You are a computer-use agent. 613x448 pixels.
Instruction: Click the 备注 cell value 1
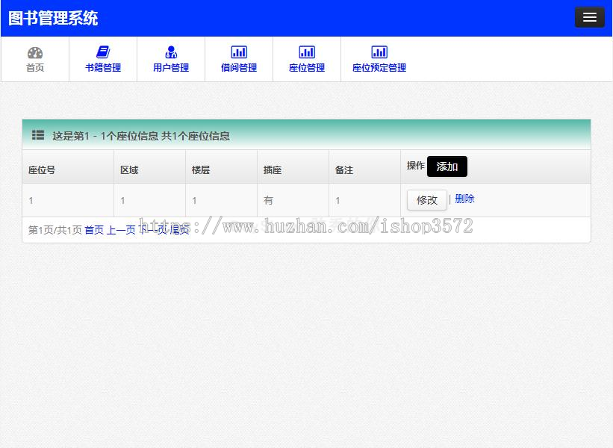[337, 201]
